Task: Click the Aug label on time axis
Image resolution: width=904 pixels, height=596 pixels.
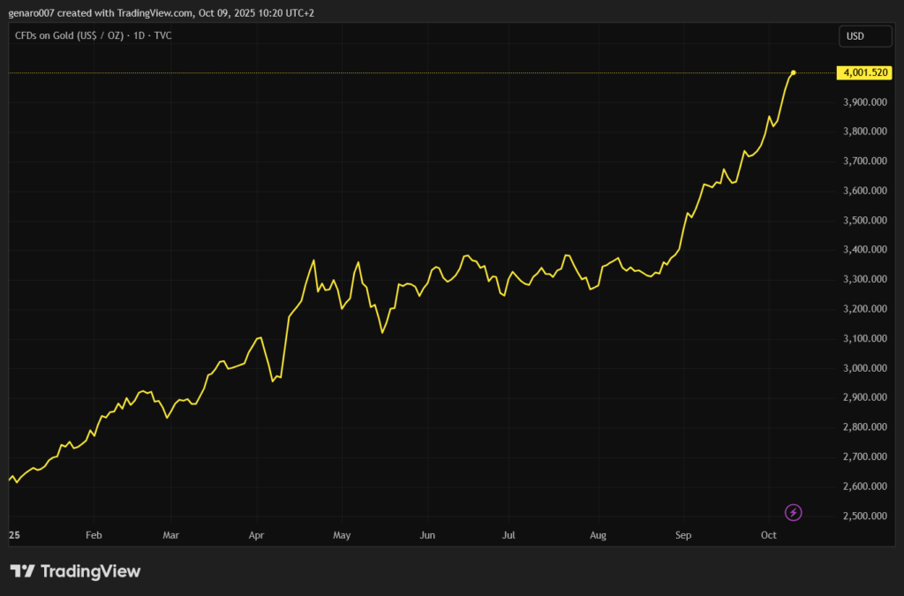Action: pyautogui.click(x=599, y=535)
